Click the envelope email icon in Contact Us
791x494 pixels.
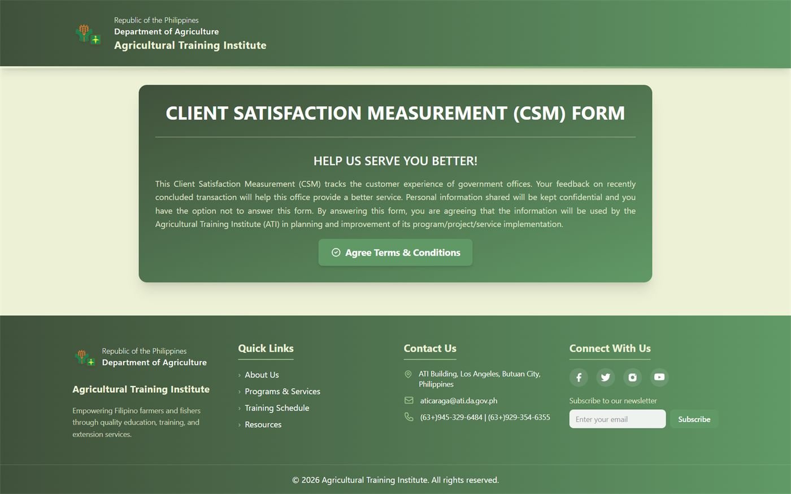click(x=409, y=400)
